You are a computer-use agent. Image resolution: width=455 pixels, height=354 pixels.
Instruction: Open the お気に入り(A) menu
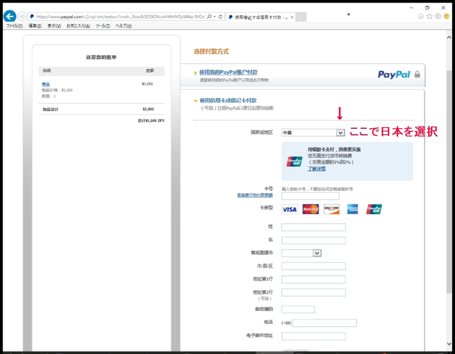pyautogui.click(x=78, y=26)
